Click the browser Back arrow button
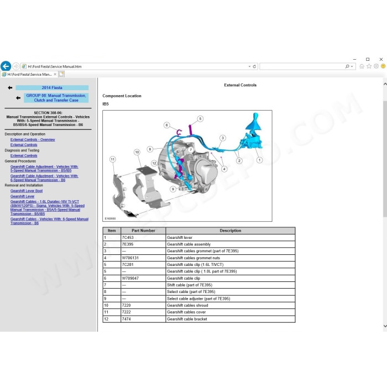Image resolution: width=387 pixels, height=387 pixels. (x=6, y=66)
